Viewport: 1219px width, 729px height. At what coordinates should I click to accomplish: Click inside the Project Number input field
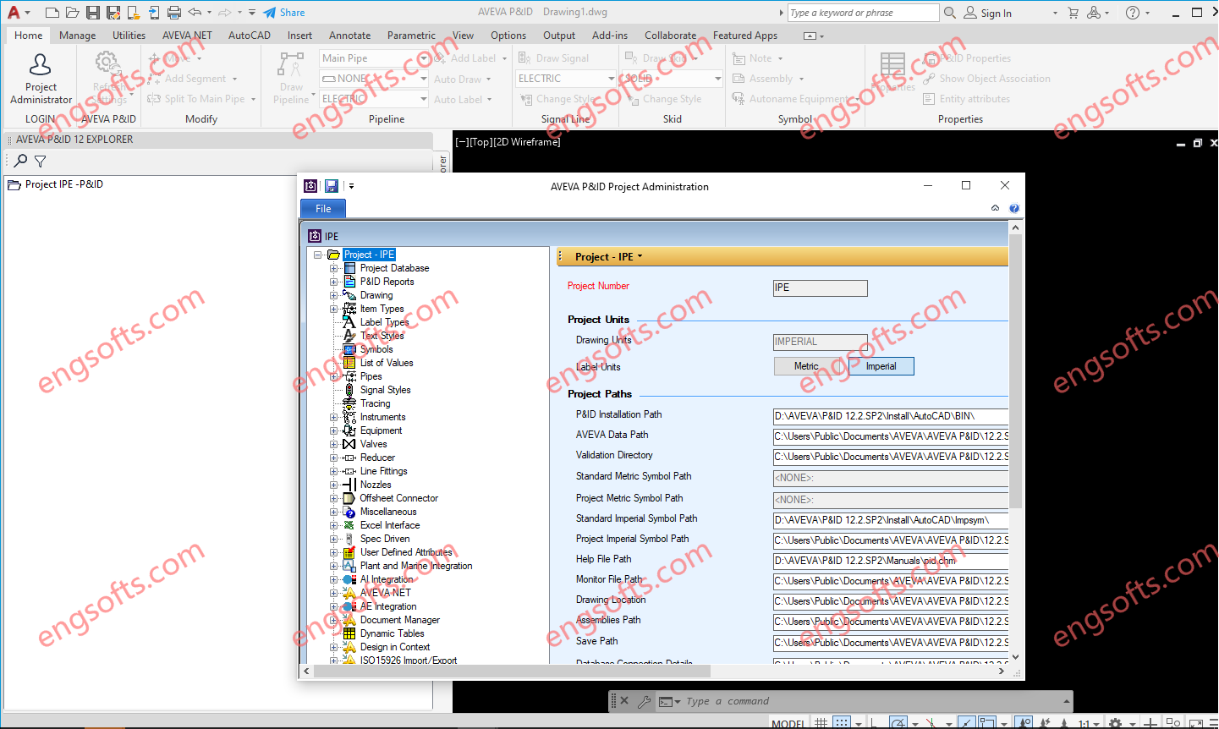click(819, 288)
